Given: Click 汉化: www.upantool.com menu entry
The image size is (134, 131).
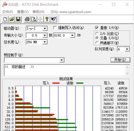Looking at the screenshot, I should pos(71,12).
